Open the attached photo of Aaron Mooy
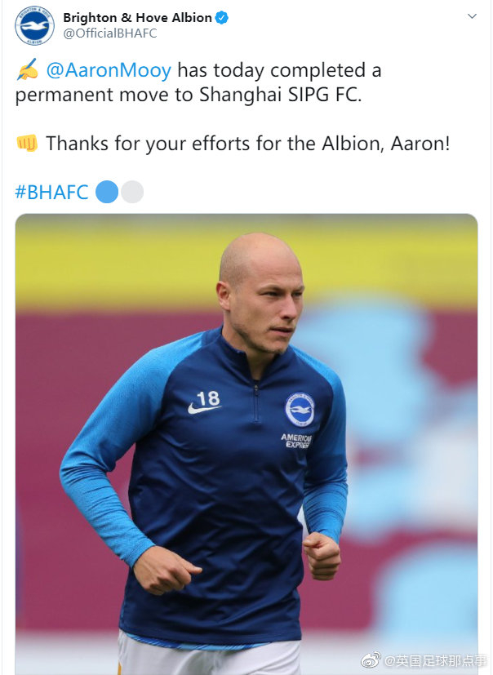Image resolution: width=493 pixels, height=675 pixels. click(246, 441)
